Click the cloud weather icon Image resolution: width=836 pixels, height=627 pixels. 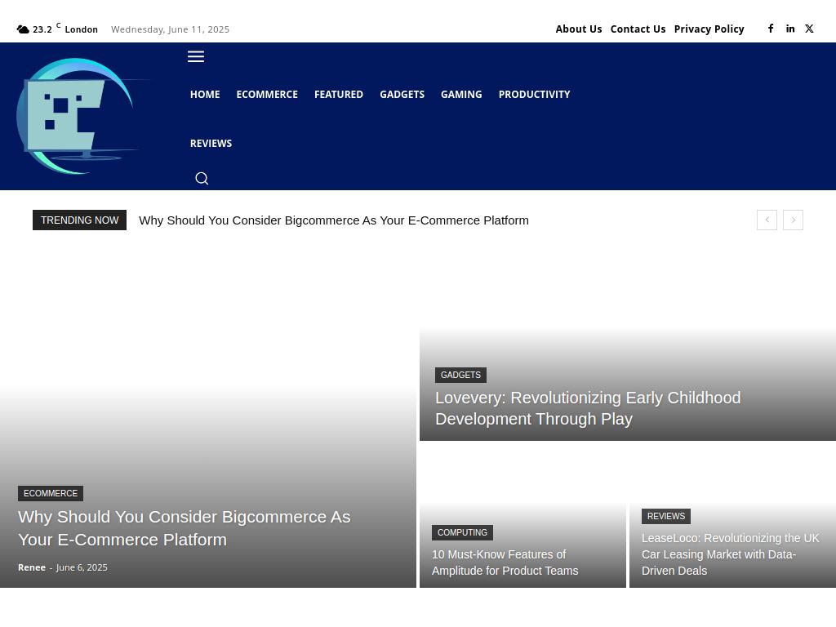coord(23,29)
